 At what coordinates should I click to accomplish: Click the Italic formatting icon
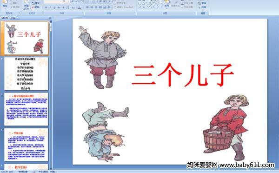pyautogui.click(x=50, y=7)
